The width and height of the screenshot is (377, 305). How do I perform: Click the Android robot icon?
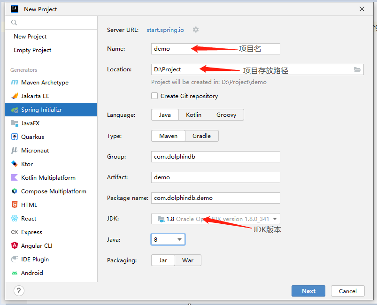click(15, 273)
